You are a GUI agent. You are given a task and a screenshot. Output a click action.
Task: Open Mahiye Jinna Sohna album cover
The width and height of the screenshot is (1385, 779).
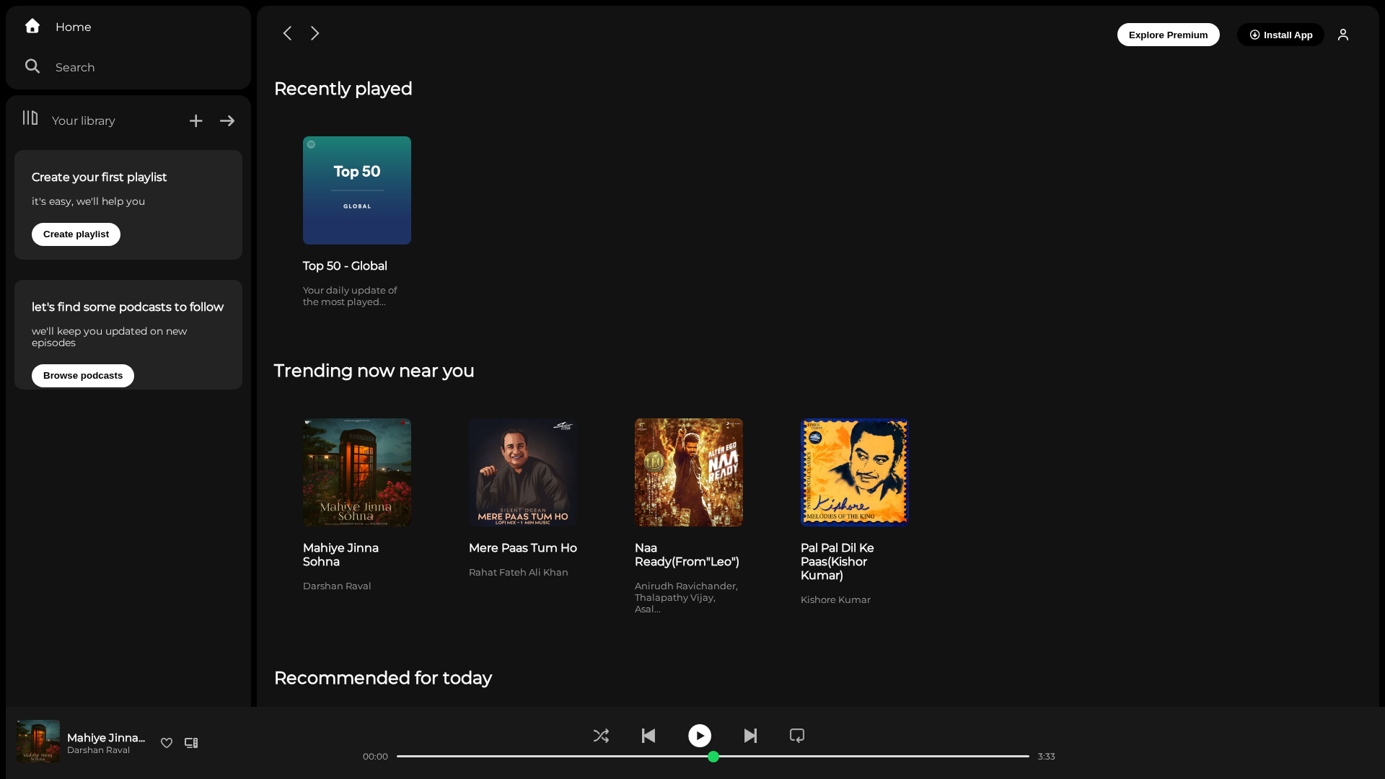357,472
